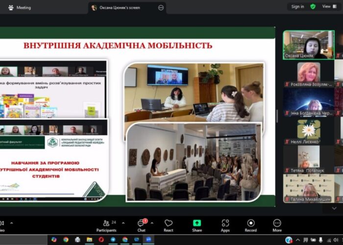Viewport: 343px width, 245px height.
Task: Click the Sign in button
Action: coord(297,6)
